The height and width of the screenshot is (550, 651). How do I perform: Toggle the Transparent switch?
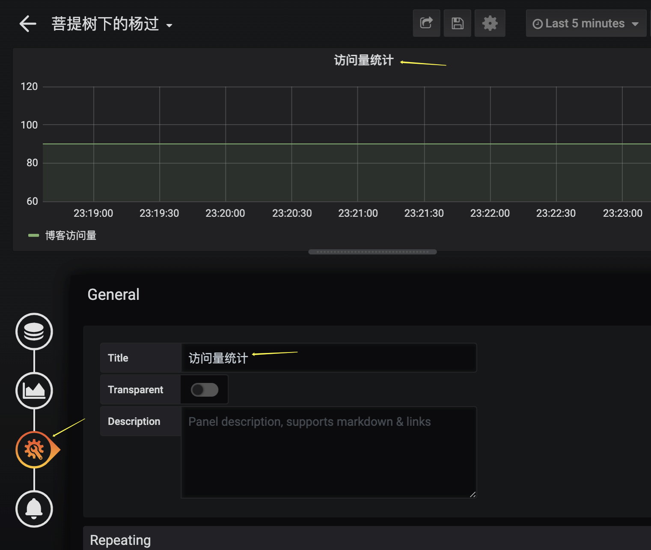tap(205, 390)
